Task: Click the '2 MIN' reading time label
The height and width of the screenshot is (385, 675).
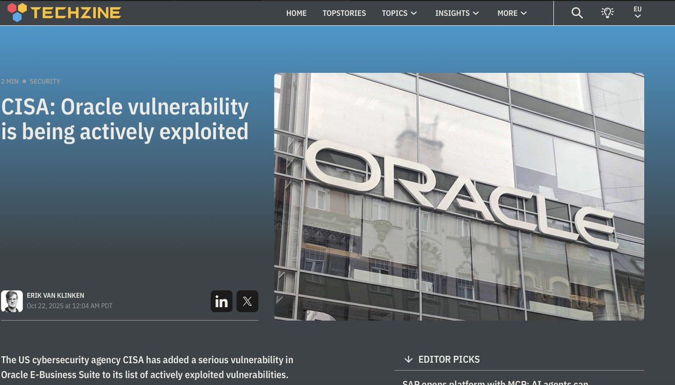Action: (10, 81)
